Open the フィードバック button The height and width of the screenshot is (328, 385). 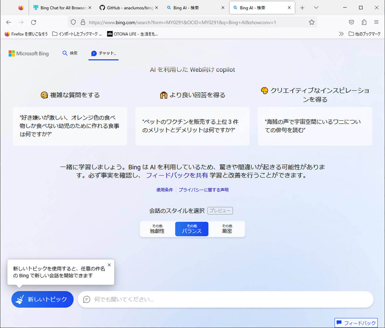(356, 323)
